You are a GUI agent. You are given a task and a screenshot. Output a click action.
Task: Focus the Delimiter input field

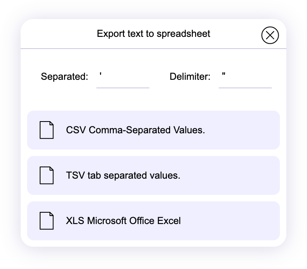[245, 77]
